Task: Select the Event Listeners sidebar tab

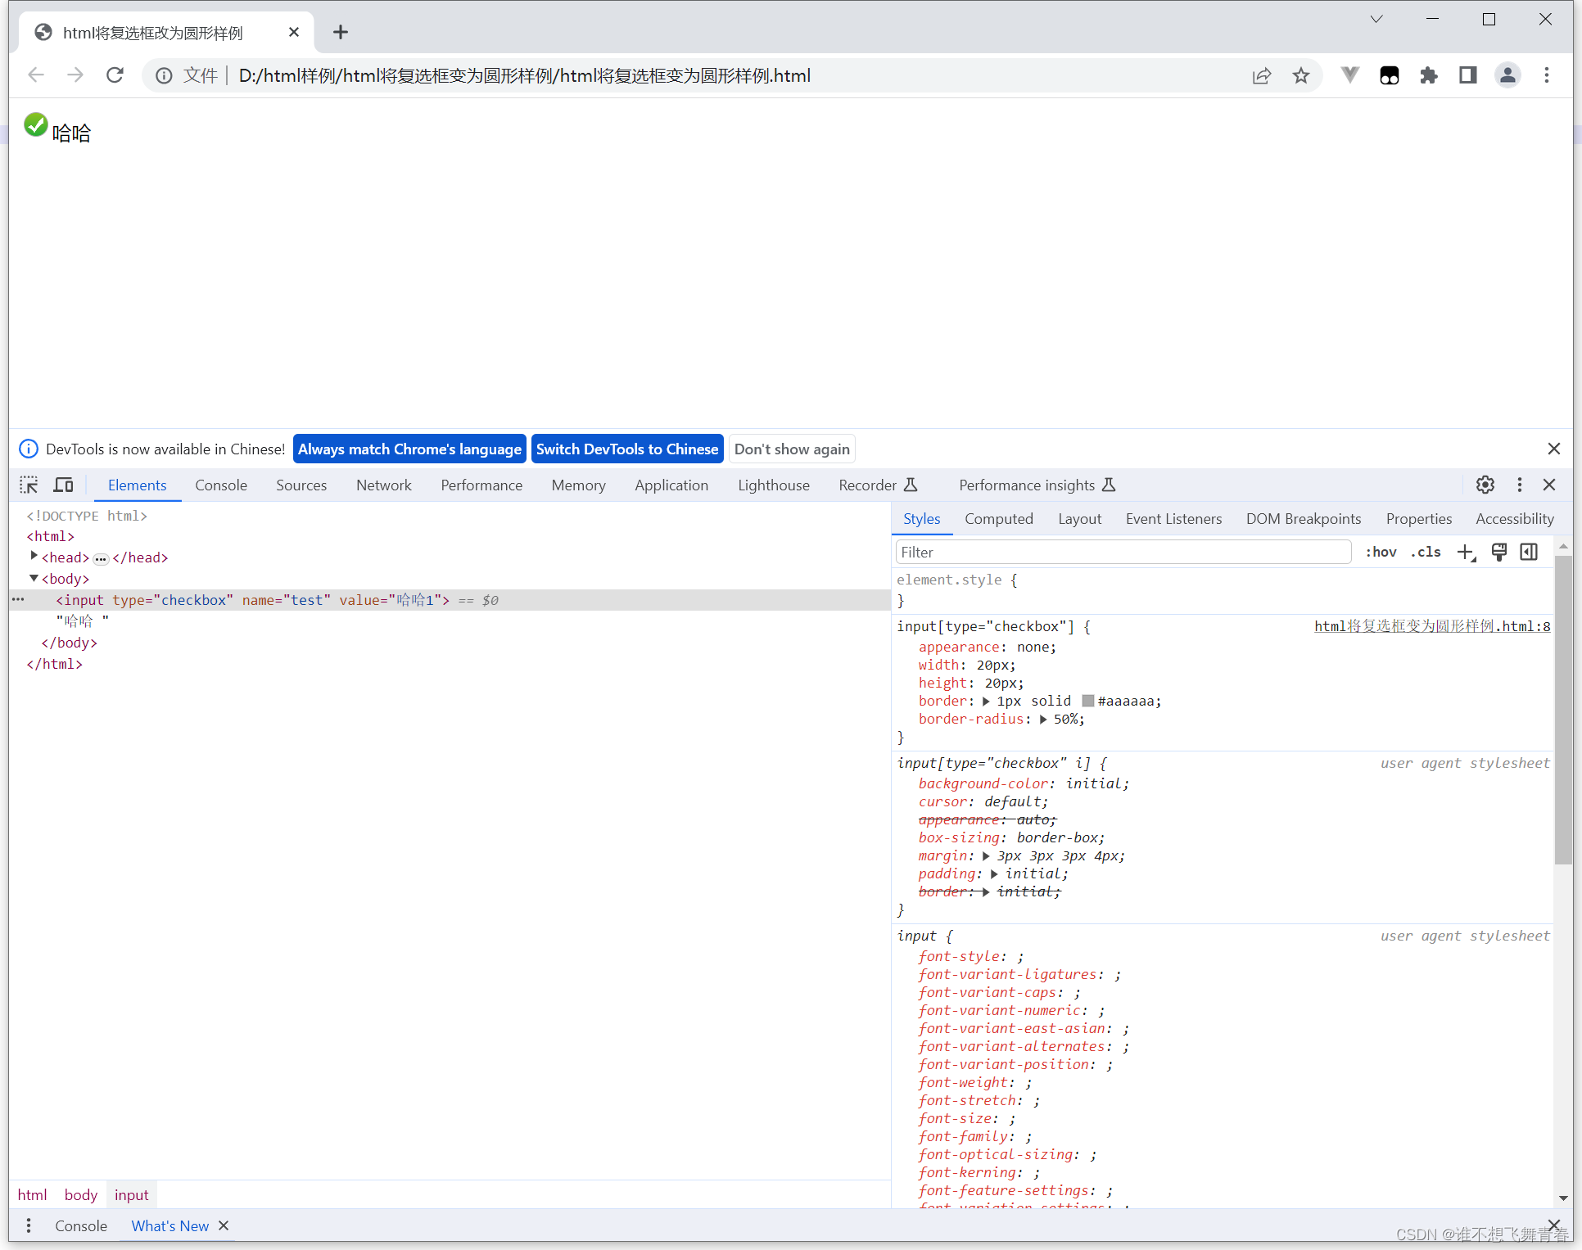Action: pyautogui.click(x=1173, y=519)
